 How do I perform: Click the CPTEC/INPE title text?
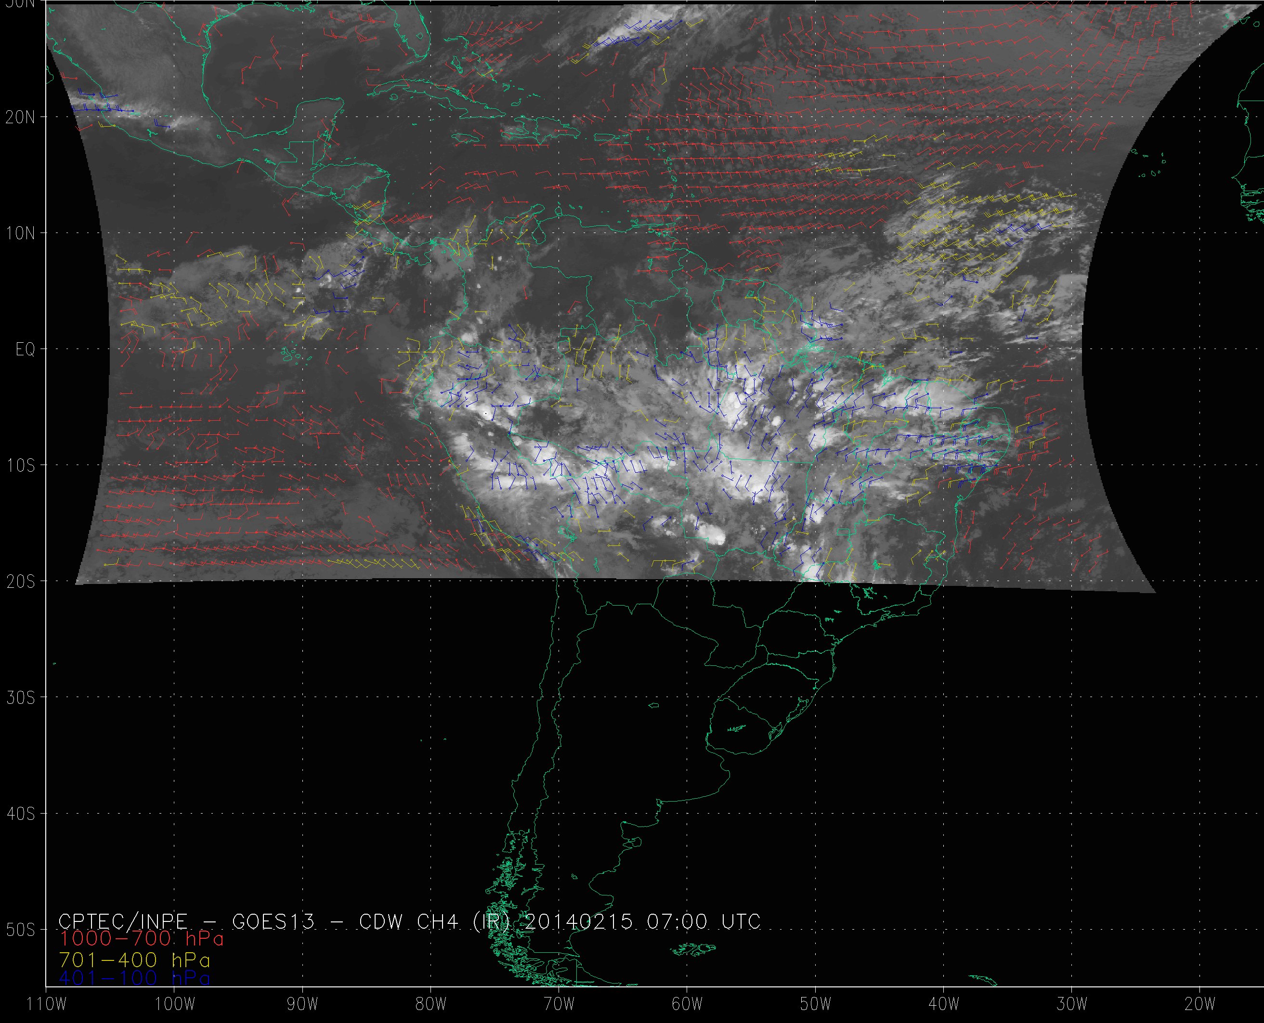[123, 921]
